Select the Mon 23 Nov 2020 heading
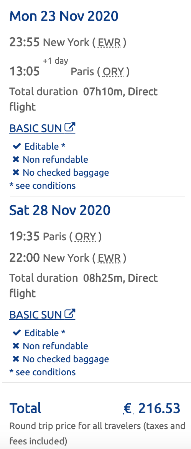The image size is (191, 449). pos(64,16)
